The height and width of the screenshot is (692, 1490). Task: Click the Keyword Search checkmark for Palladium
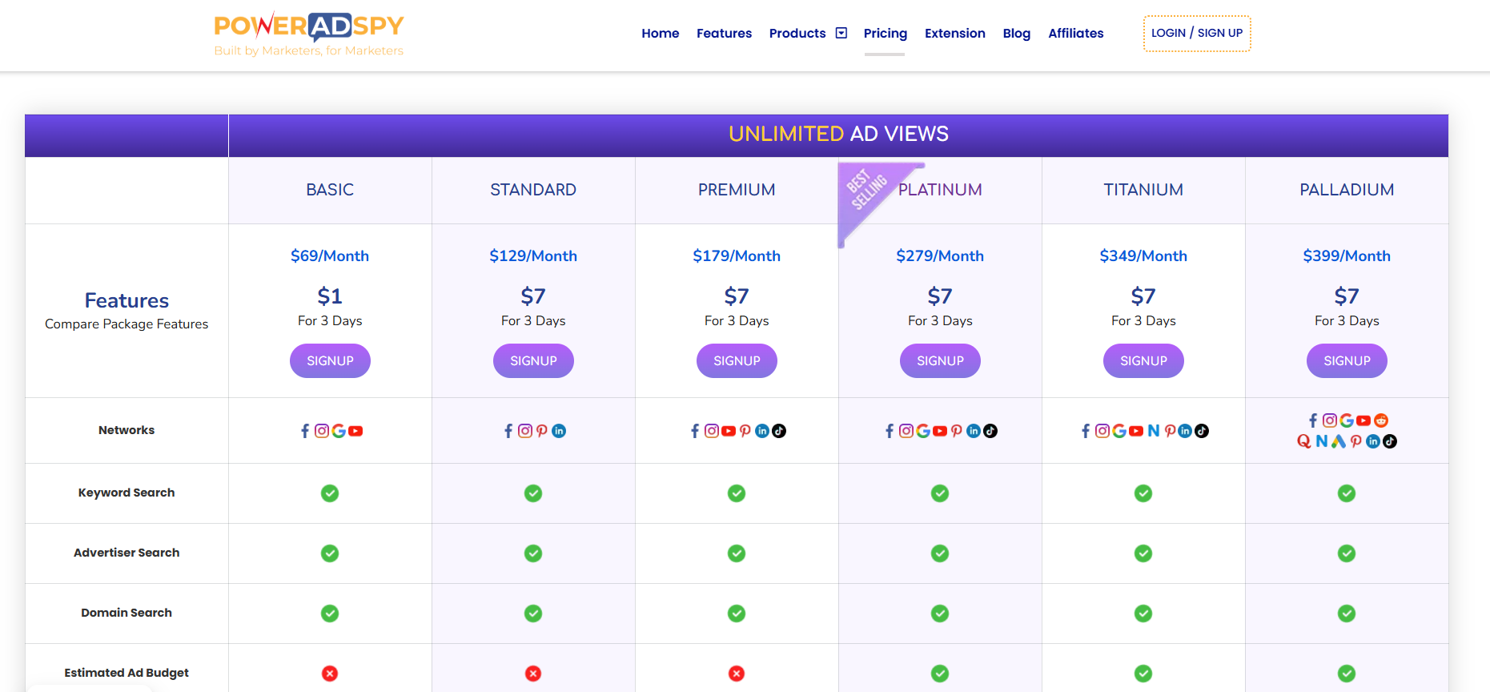[x=1347, y=493]
